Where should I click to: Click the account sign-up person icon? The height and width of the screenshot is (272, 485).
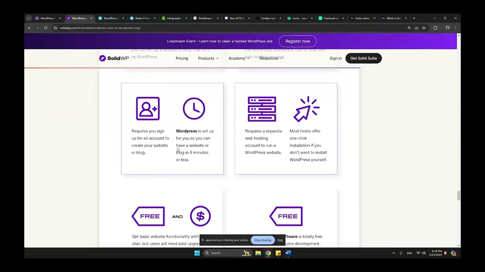point(148,109)
